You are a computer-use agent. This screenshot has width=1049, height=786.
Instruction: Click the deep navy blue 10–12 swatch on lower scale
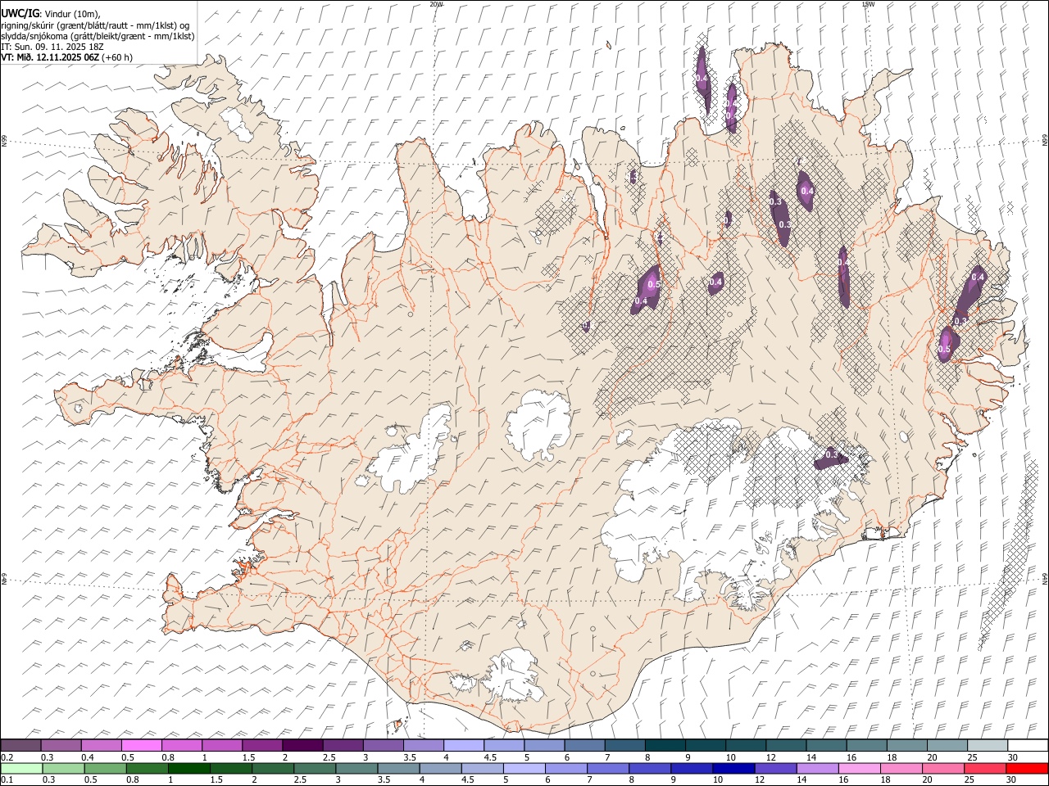[733, 769]
